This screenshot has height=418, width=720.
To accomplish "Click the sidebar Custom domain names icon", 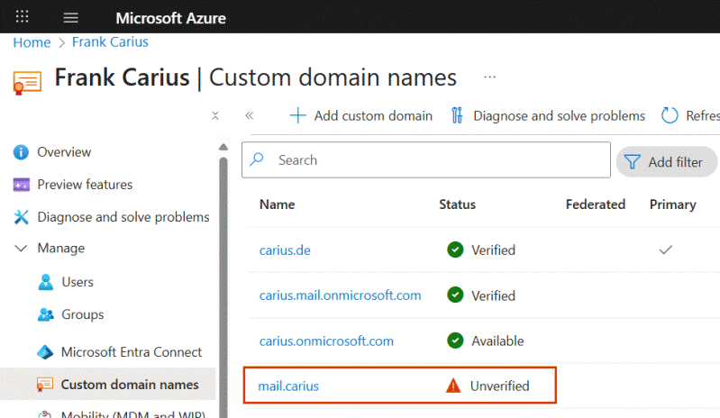I will coord(45,385).
